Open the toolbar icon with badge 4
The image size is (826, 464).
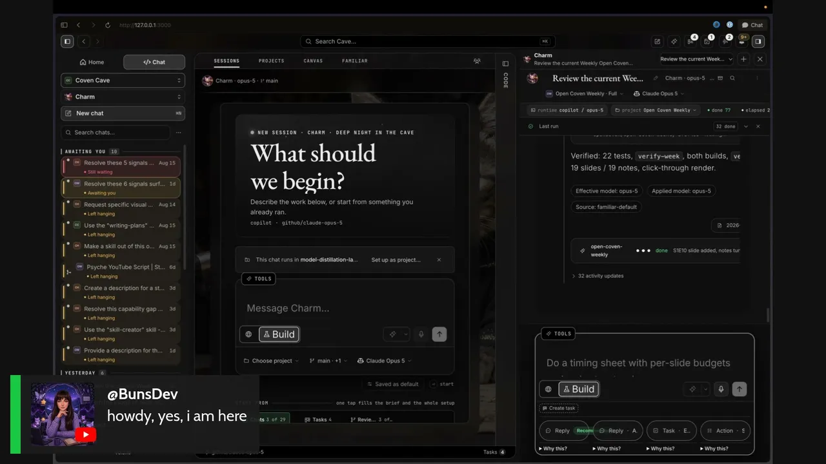[x=691, y=41]
